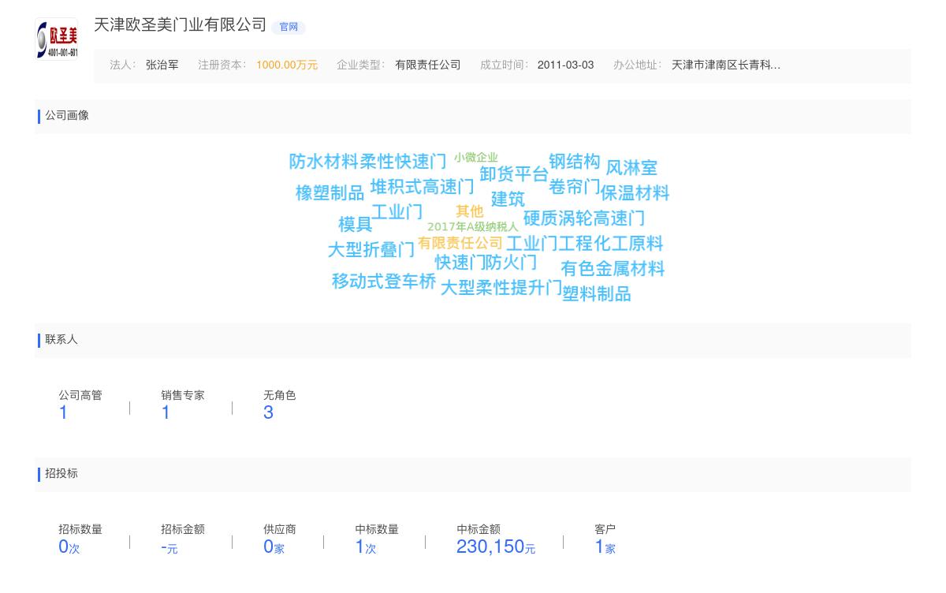Click word cloud tag 堆积式高速门
The width and height of the screenshot is (946, 593).
(423, 187)
